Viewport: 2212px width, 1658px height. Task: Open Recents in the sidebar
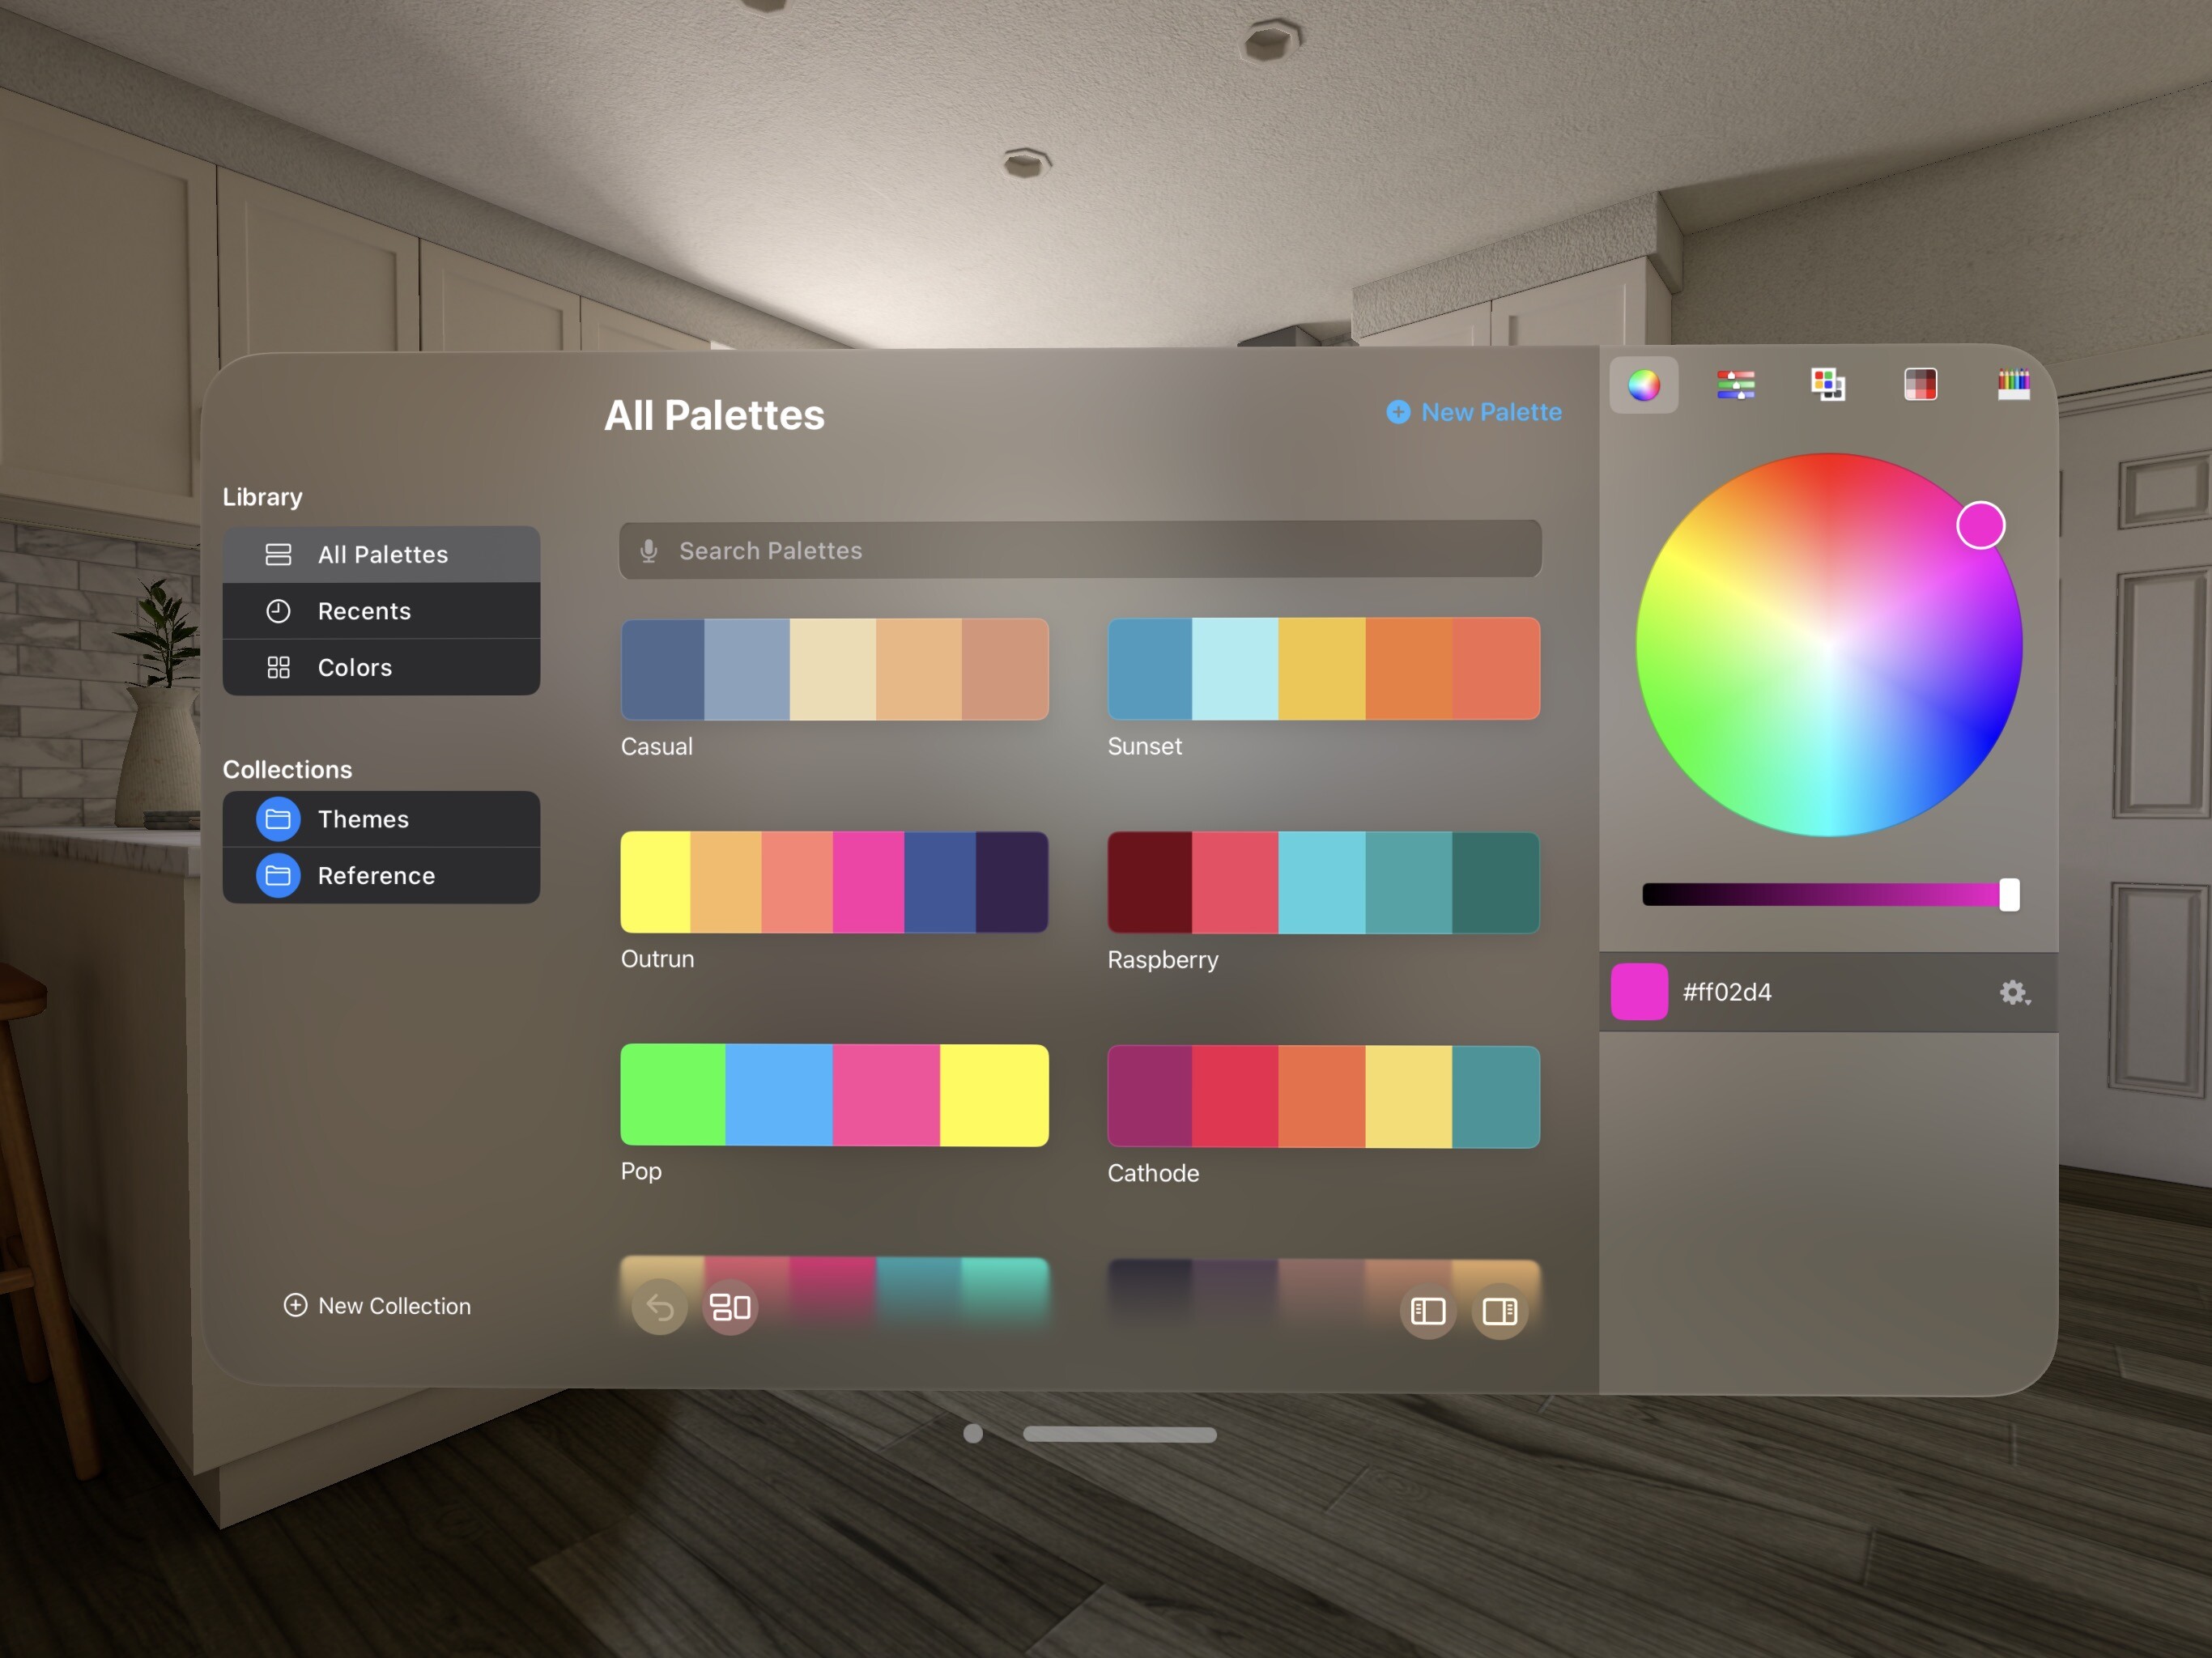381,611
